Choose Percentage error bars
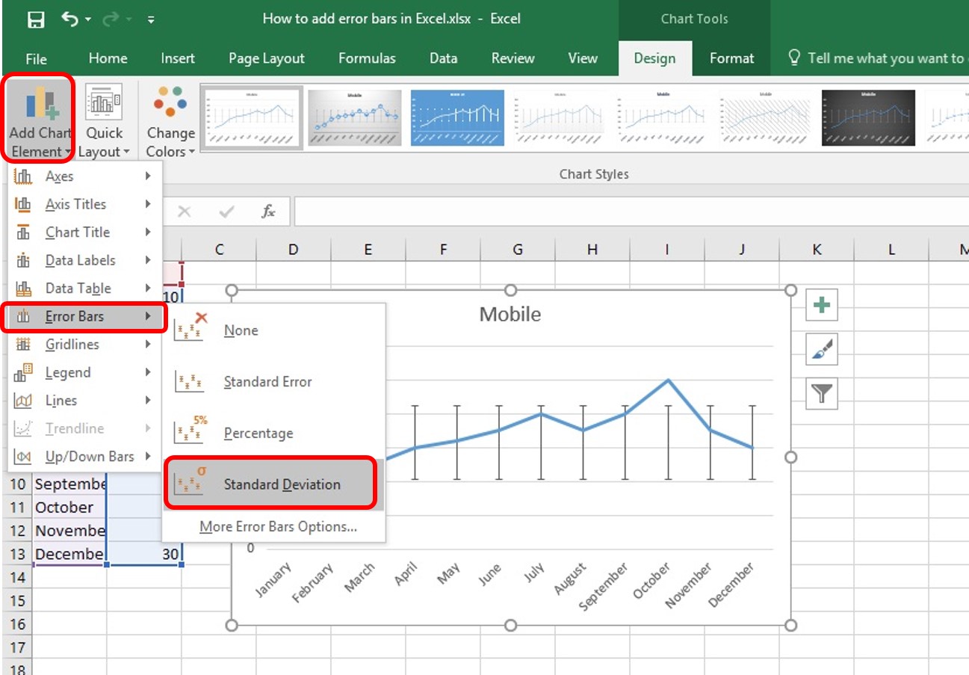 pyautogui.click(x=273, y=434)
